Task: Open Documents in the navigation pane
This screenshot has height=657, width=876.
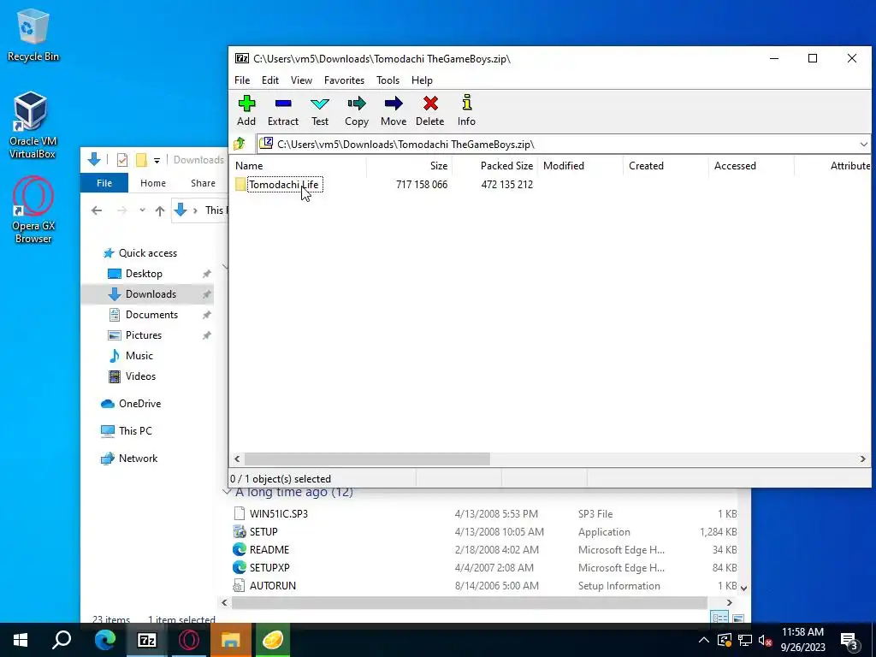Action: tap(143, 315)
